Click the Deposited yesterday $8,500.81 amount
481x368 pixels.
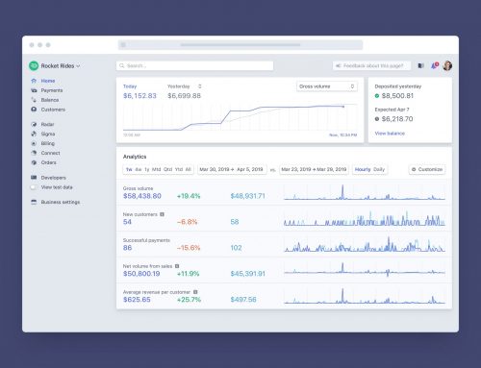coord(397,96)
